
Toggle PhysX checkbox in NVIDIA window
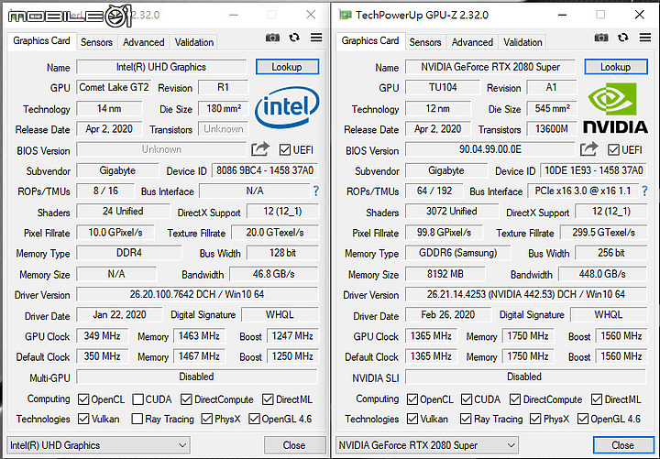535,419
